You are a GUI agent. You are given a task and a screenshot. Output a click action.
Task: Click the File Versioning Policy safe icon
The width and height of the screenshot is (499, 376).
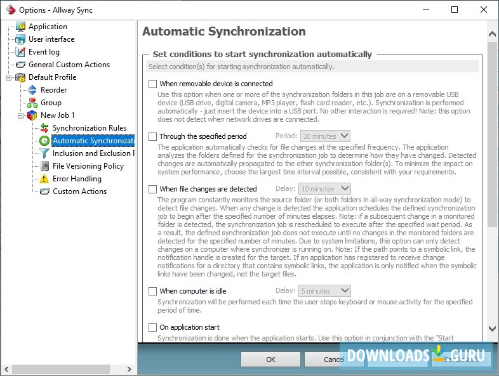coord(44,166)
